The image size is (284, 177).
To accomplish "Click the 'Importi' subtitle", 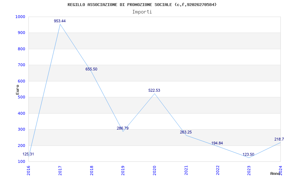I will pos(142,12).
